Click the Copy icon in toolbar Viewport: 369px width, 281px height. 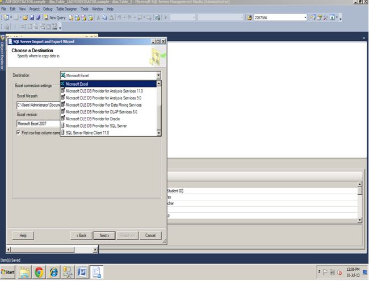[x=104, y=18]
